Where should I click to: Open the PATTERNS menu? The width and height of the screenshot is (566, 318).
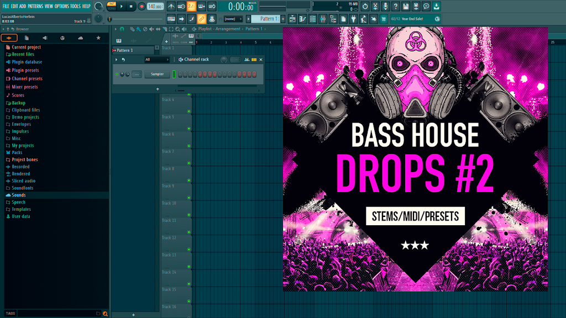pos(35,6)
